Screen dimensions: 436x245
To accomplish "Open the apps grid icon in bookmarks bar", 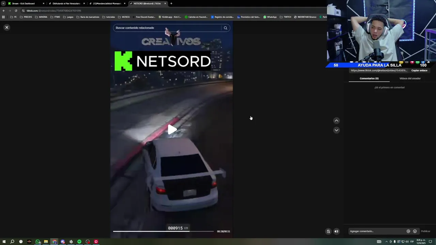I will tap(3, 17).
